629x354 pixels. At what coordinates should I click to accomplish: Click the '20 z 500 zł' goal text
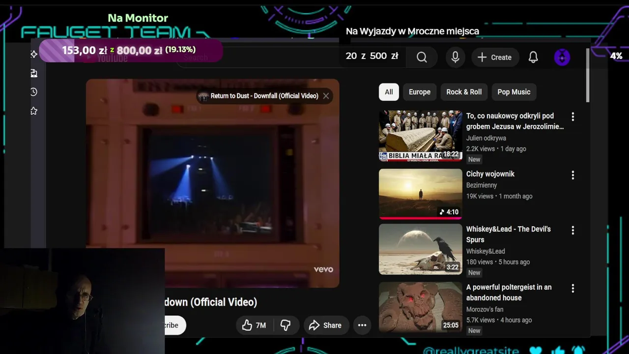coord(372,56)
